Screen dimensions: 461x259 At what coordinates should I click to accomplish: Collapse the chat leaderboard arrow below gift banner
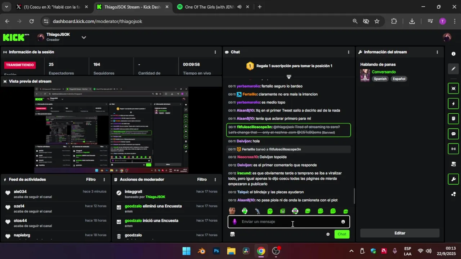pyautogui.click(x=288, y=77)
